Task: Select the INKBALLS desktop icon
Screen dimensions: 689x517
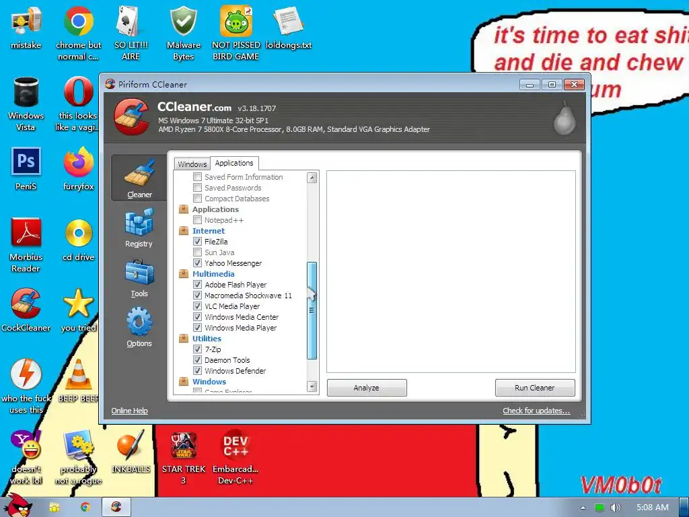Action: coord(131,452)
